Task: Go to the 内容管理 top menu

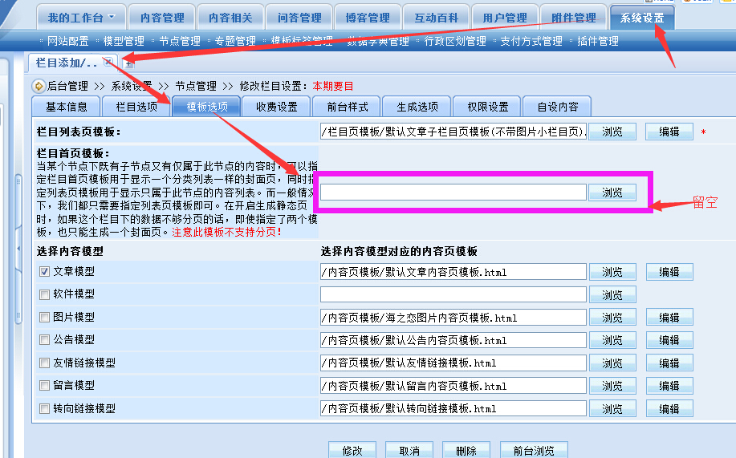Action: point(161,18)
